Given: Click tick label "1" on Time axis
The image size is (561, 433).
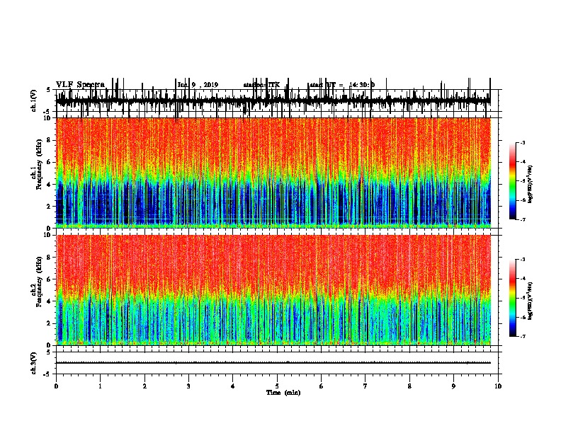Looking at the screenshot, I should pyautogui.click(x=100, y=386).
